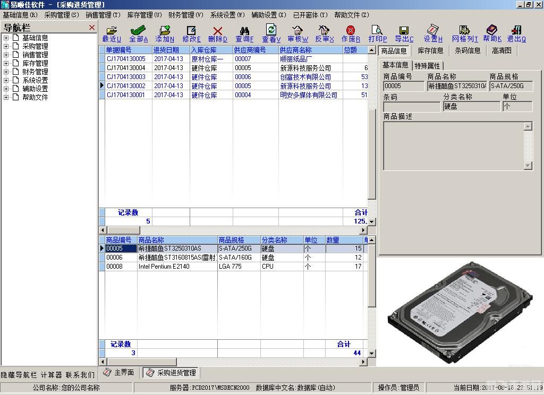Image resolution: width=544 pixels, height=395 pixels.
Task: Click the 审核W audit icon
Action: click(x=297, y=33)
